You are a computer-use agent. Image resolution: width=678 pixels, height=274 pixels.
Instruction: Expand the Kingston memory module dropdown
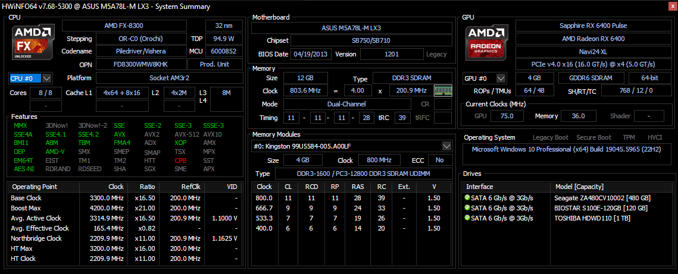point(446,146)
